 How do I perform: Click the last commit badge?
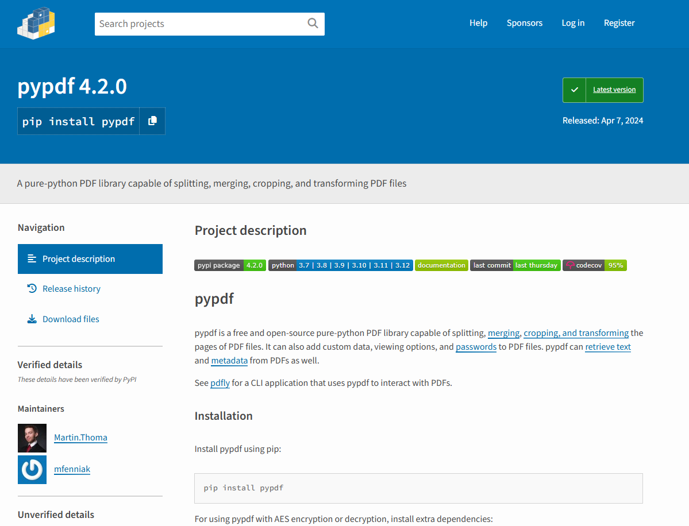515,265
